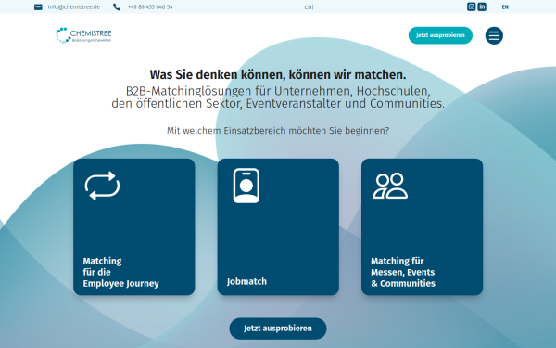Click the dark Jetzt ausprobieren button below cards
This screenshot has height=348, width=556.
pos(278,329)
